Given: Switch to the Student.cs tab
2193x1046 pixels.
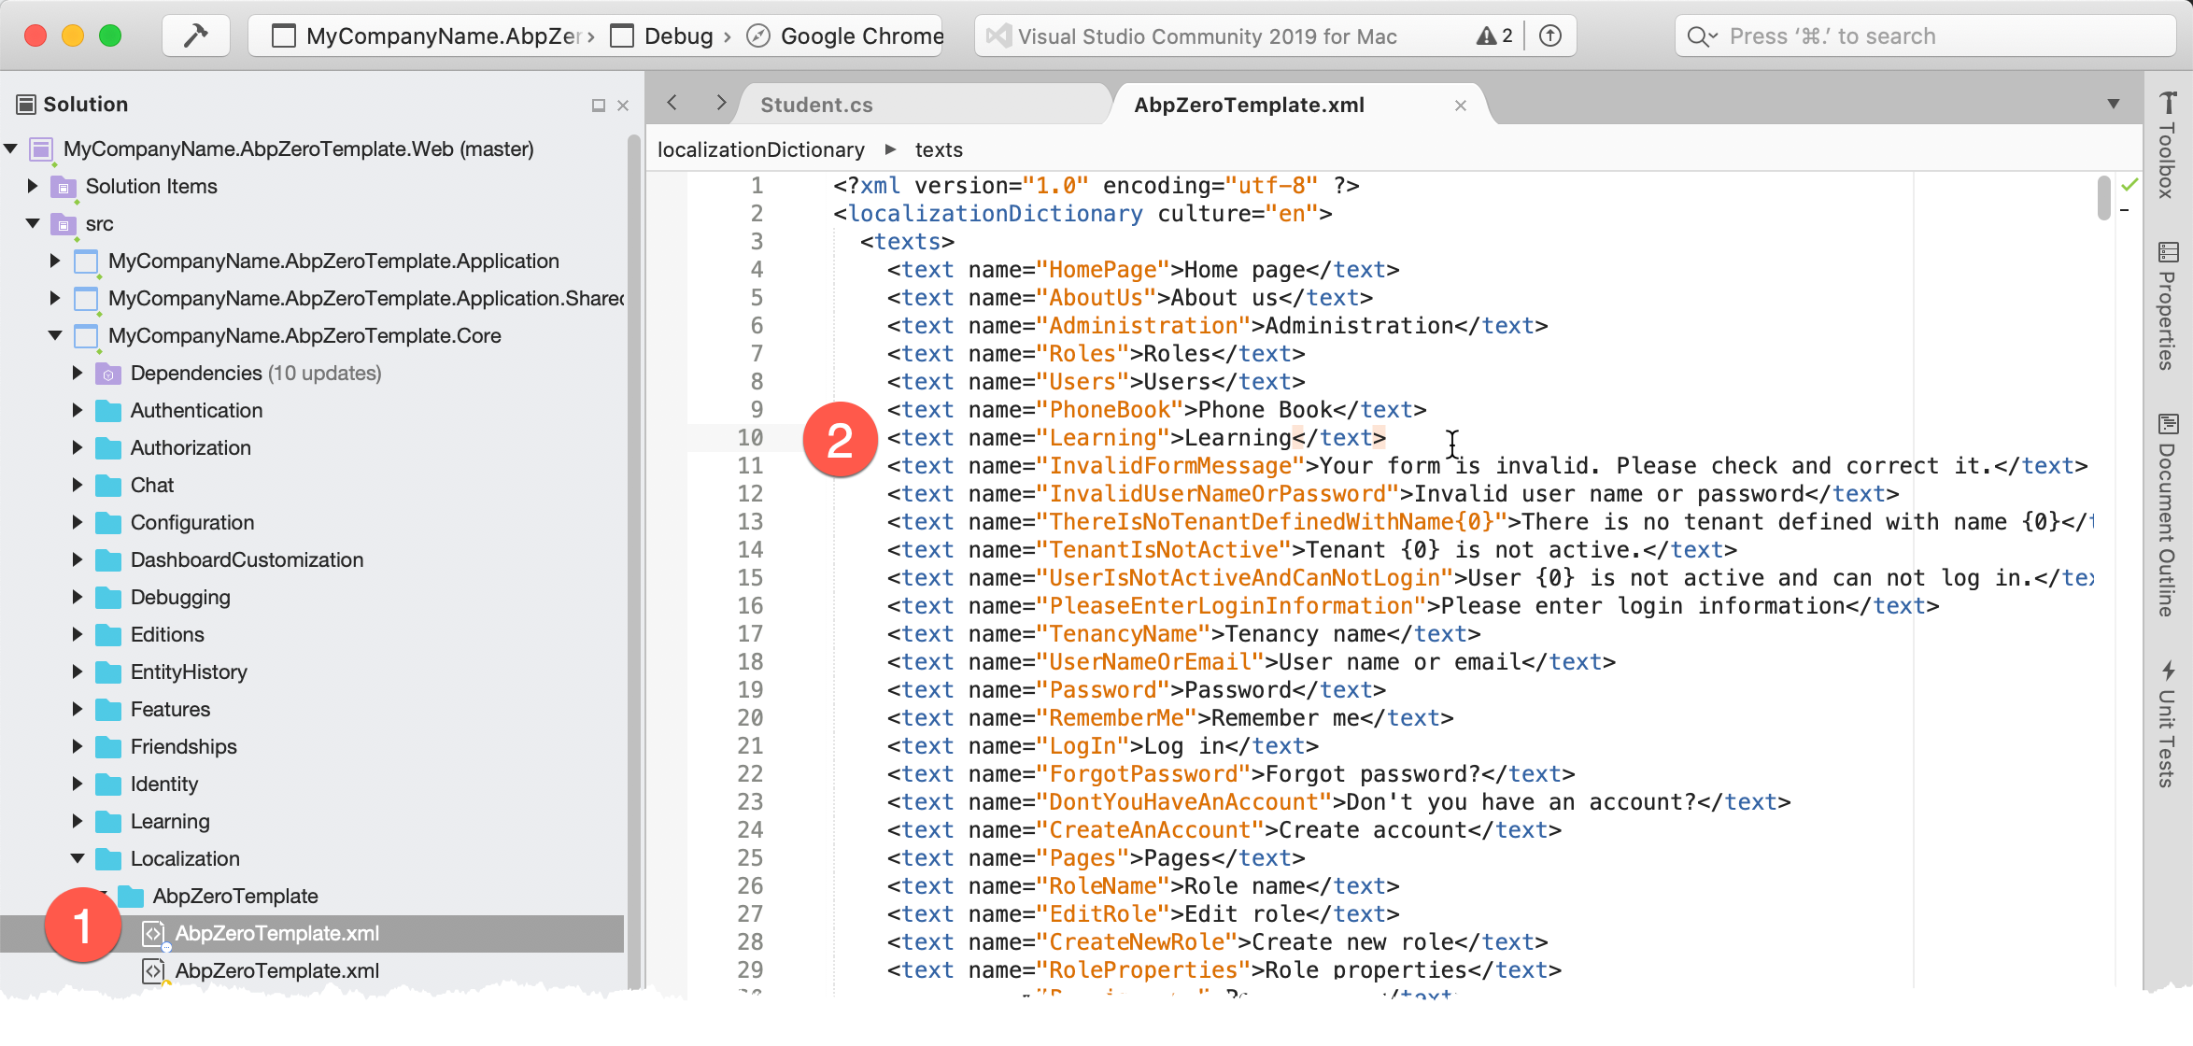Looking at the screenshot, I should coord(816,105).
